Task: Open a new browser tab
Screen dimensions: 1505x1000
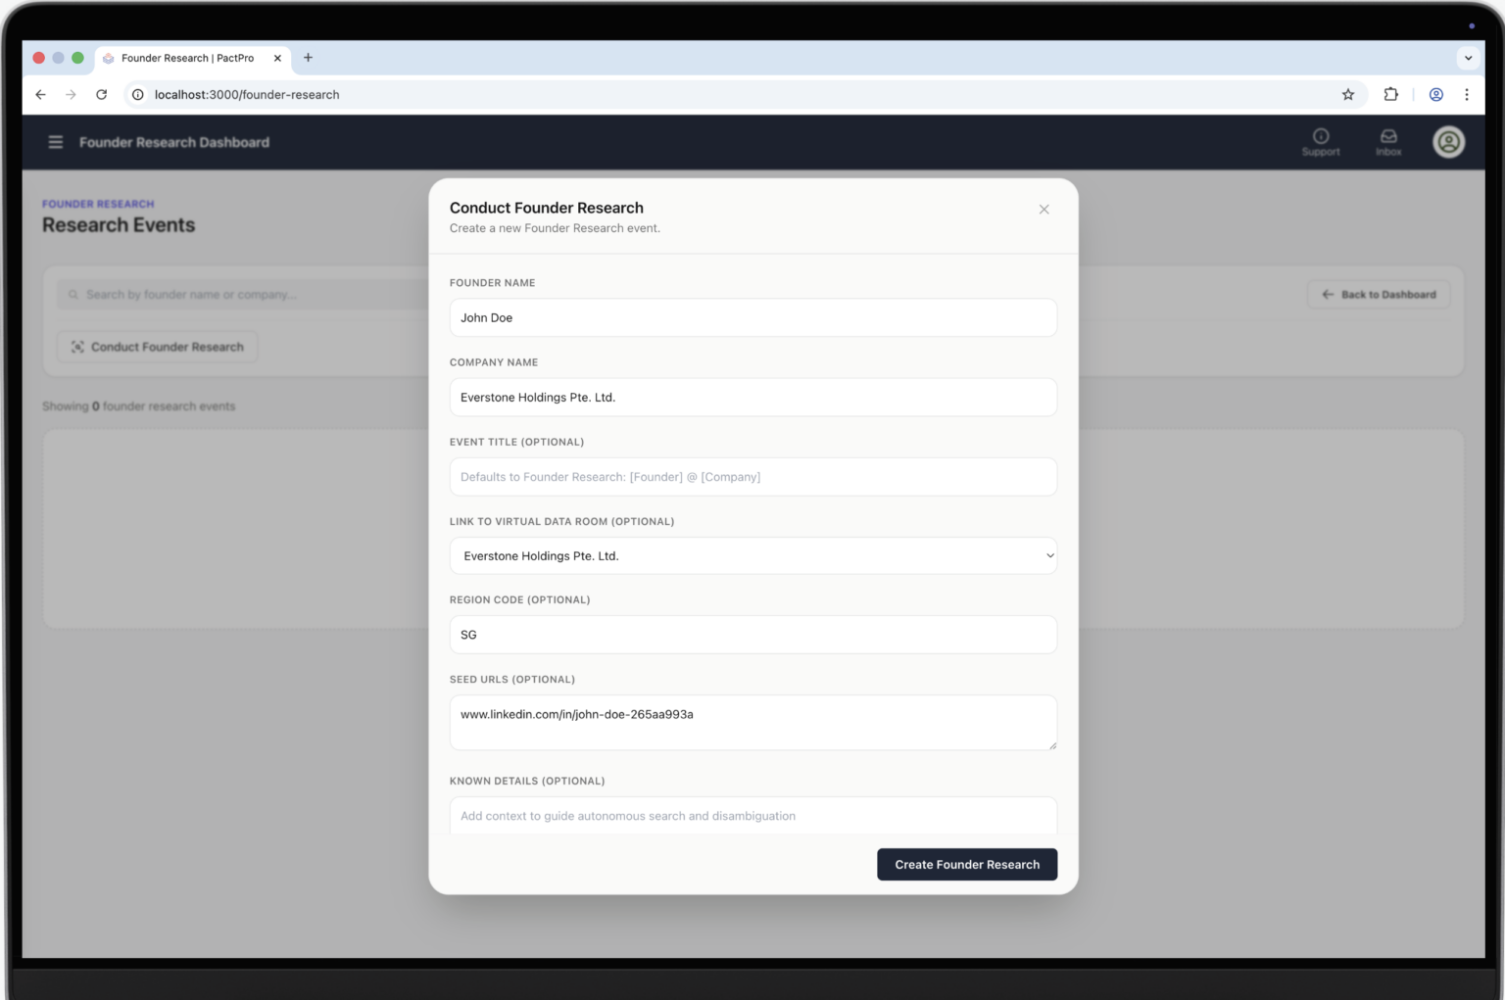Action: click(x=308, y=58)
